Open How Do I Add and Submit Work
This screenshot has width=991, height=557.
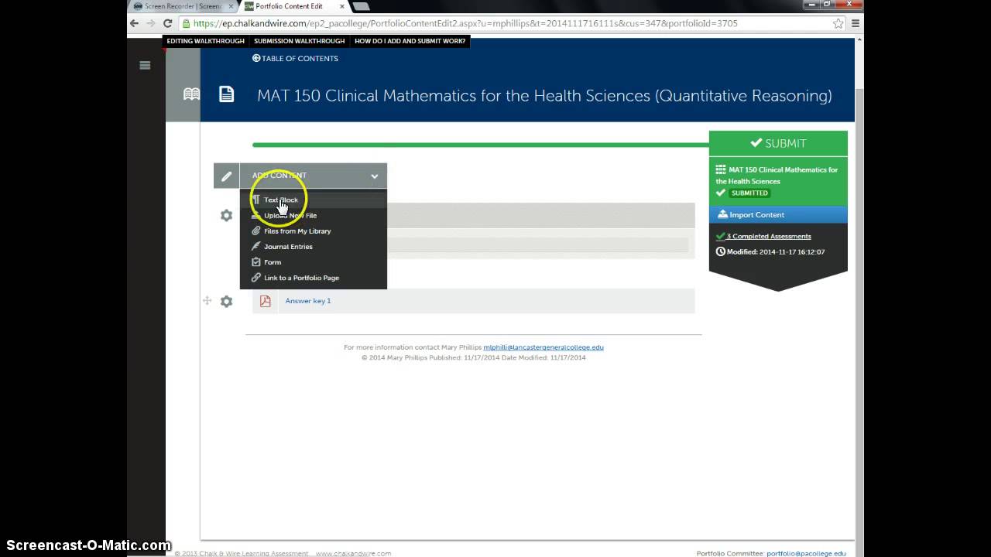(x=410, y=41)
